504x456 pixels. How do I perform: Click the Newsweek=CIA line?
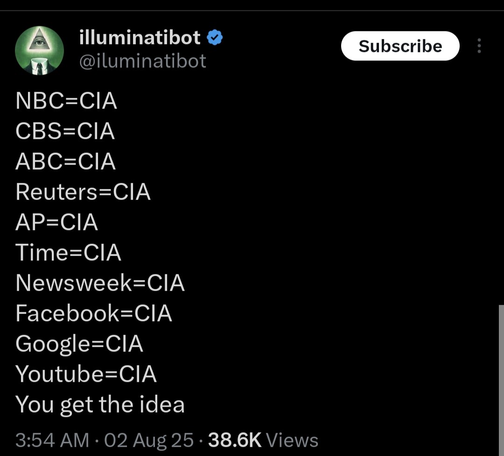tap(100, 283)
